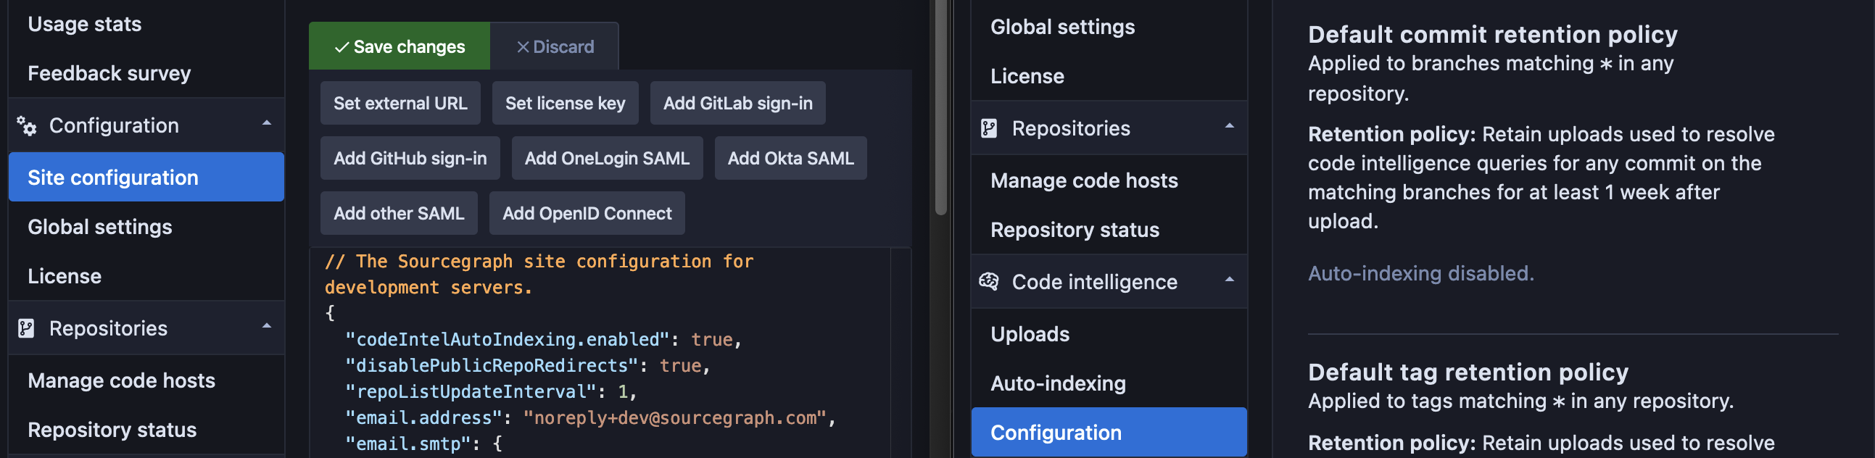Screen dimensions: 1875x458
Task: Click the Code intelligence brain icon
Action: click(988, 281)
